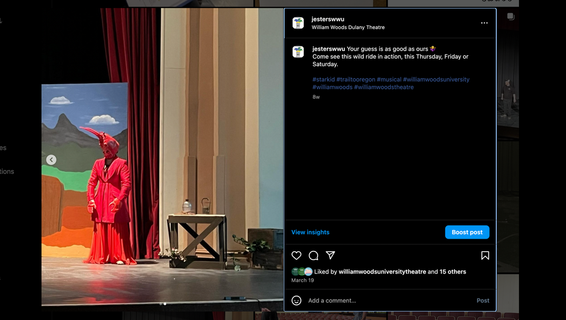Open jesterswwu username in caption

click(x=329, y=49)
